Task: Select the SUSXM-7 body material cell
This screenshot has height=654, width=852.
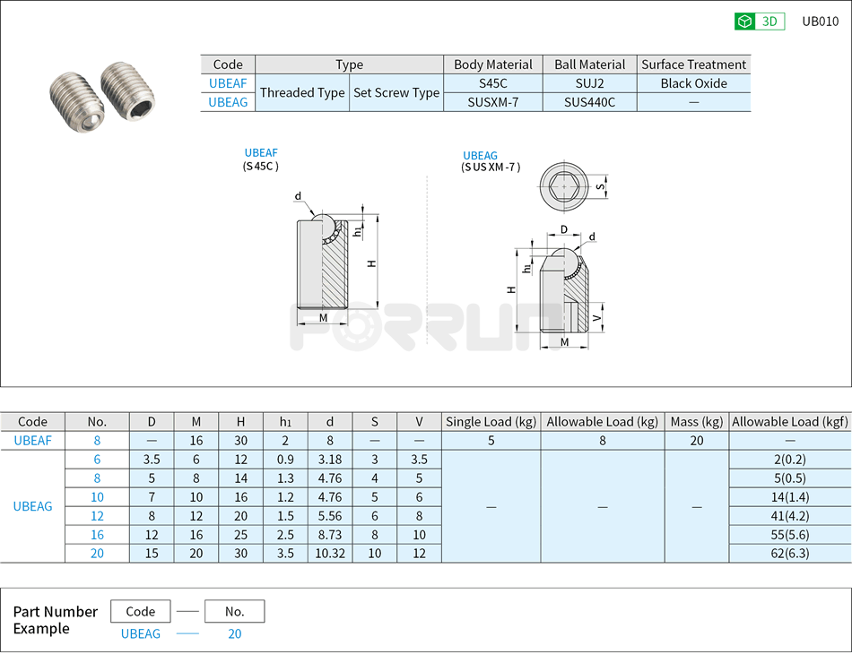Action: [493, 102]
